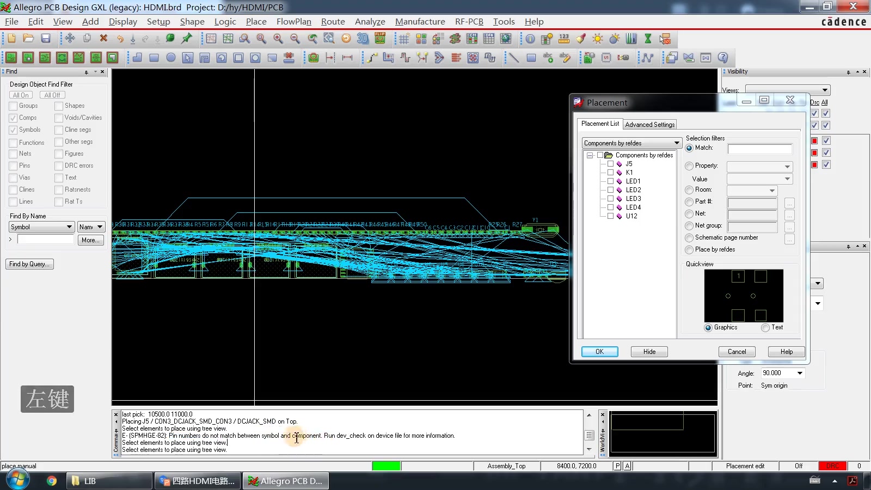Screen dimensions: 871x490
Task: Click the circle shape add icon
Action: click(x=171, y=57)
